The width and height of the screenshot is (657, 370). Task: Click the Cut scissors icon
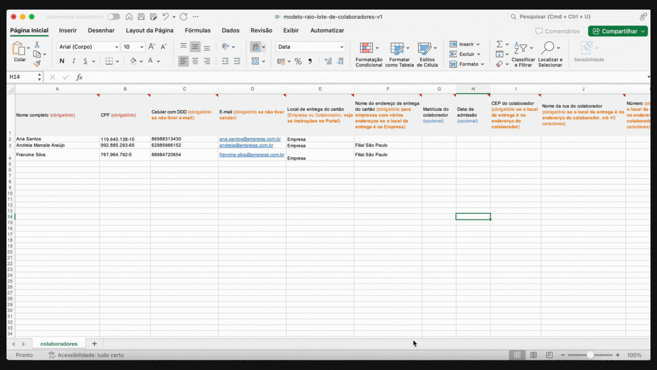[37, 45]
